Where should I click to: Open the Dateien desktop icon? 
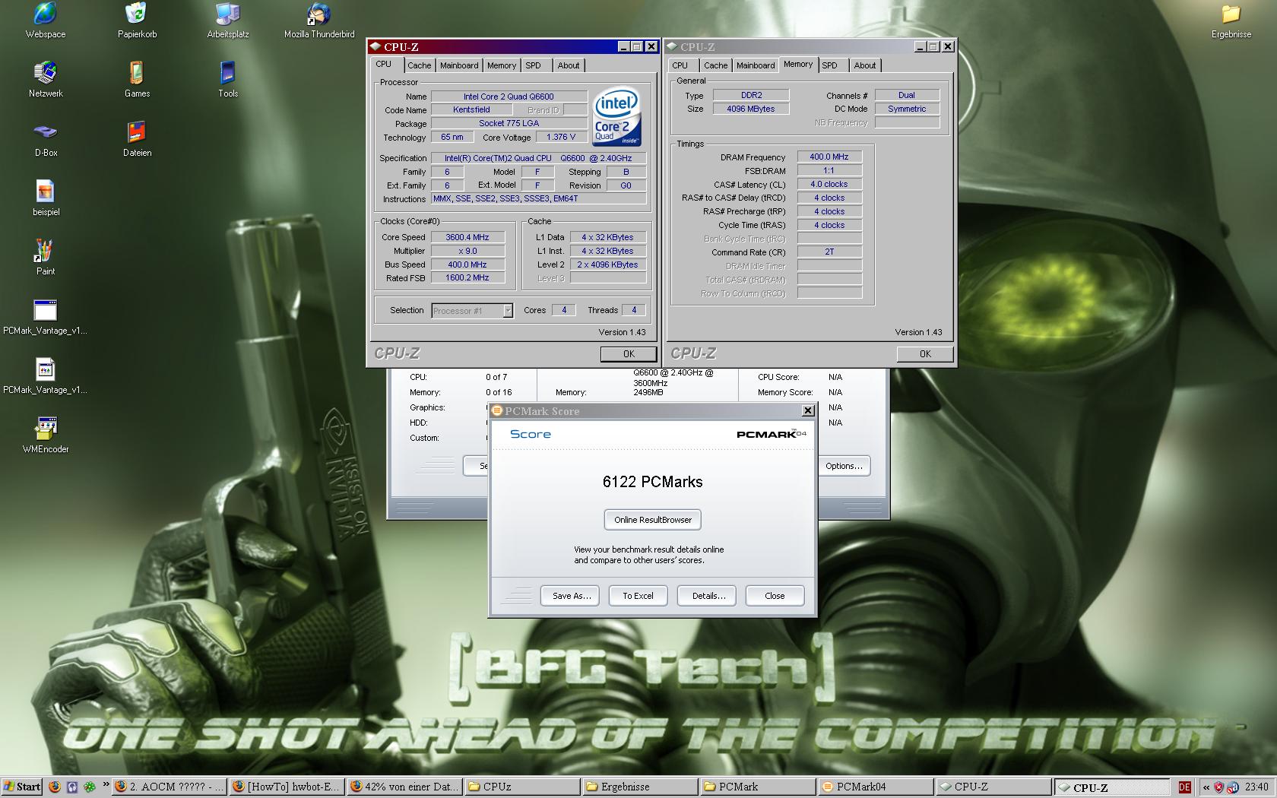click(137, 139)
